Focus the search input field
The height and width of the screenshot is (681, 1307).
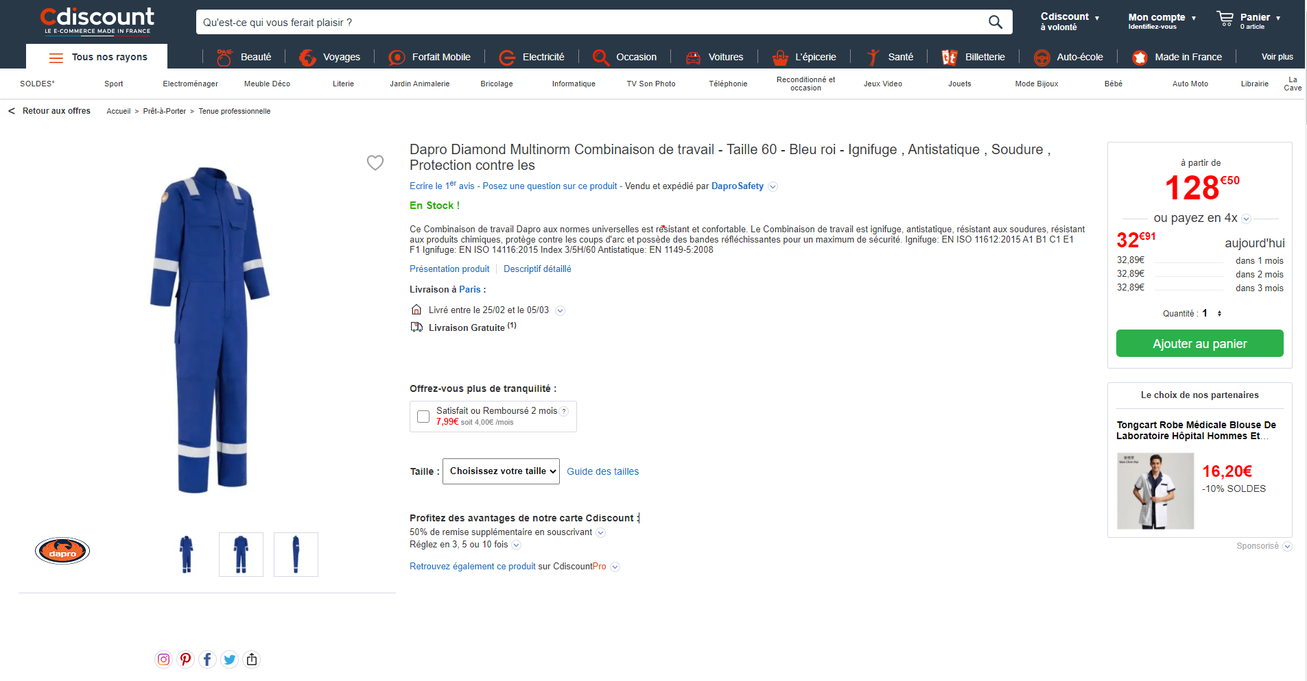593,22
